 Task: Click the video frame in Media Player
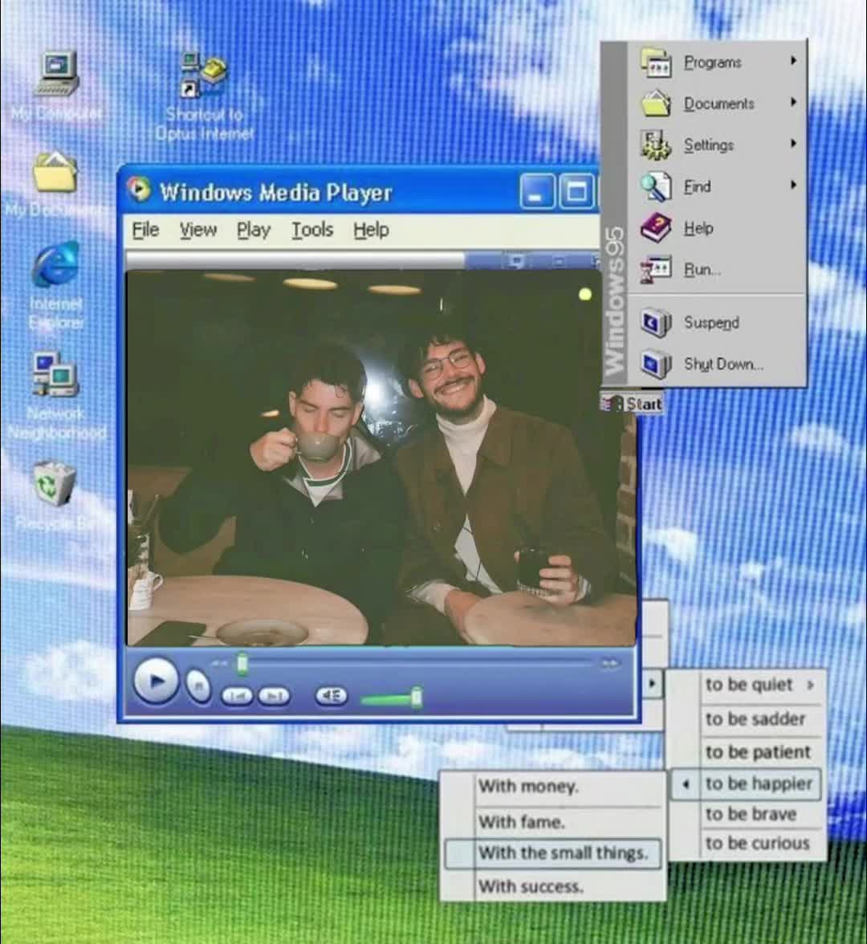pos(381,458)
